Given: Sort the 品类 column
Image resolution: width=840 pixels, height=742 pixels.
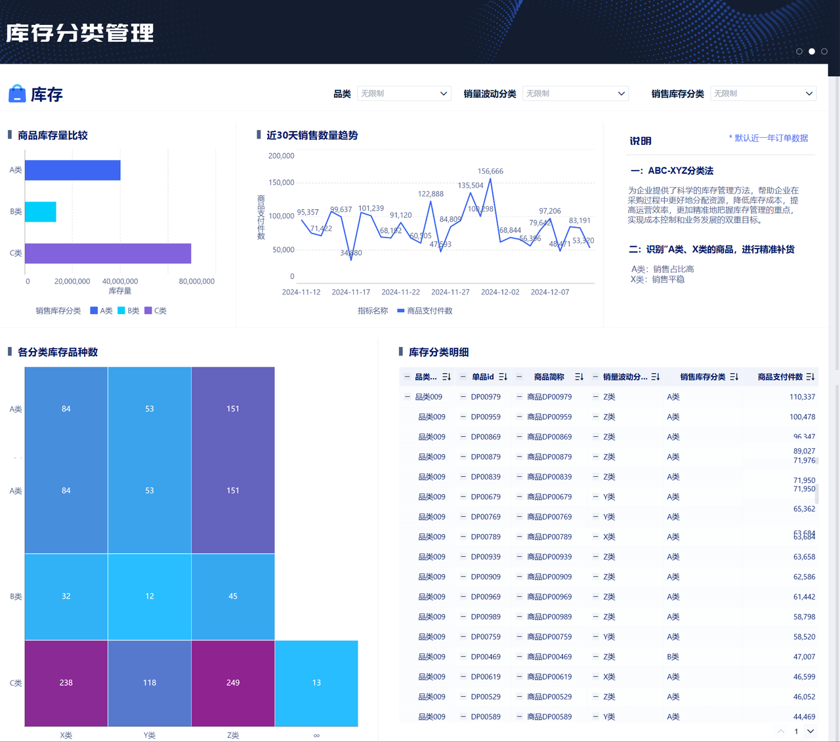Looking at the screenshot, I should coord(446,377).
